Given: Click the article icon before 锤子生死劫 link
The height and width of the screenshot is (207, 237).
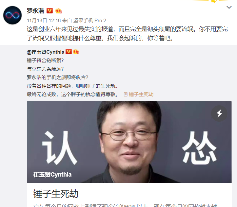Looking at the screenshot, I should click(126, 95).
